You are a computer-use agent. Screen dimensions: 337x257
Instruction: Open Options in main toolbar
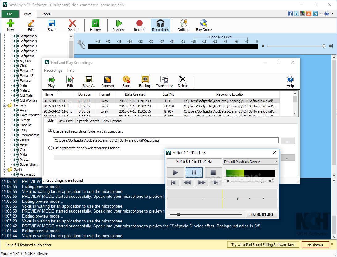pyautogui.click(x=183, y=25)
